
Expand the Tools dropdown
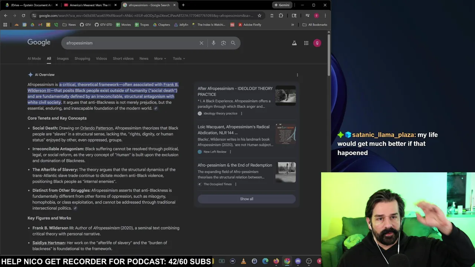click(x=179, y=58)
